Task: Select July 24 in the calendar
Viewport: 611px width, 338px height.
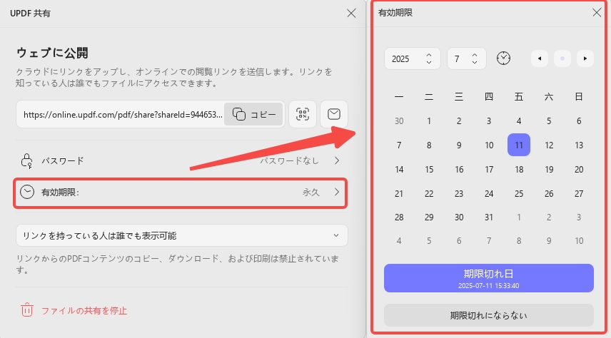Action: pyautogui.click(x=489, y=193)
